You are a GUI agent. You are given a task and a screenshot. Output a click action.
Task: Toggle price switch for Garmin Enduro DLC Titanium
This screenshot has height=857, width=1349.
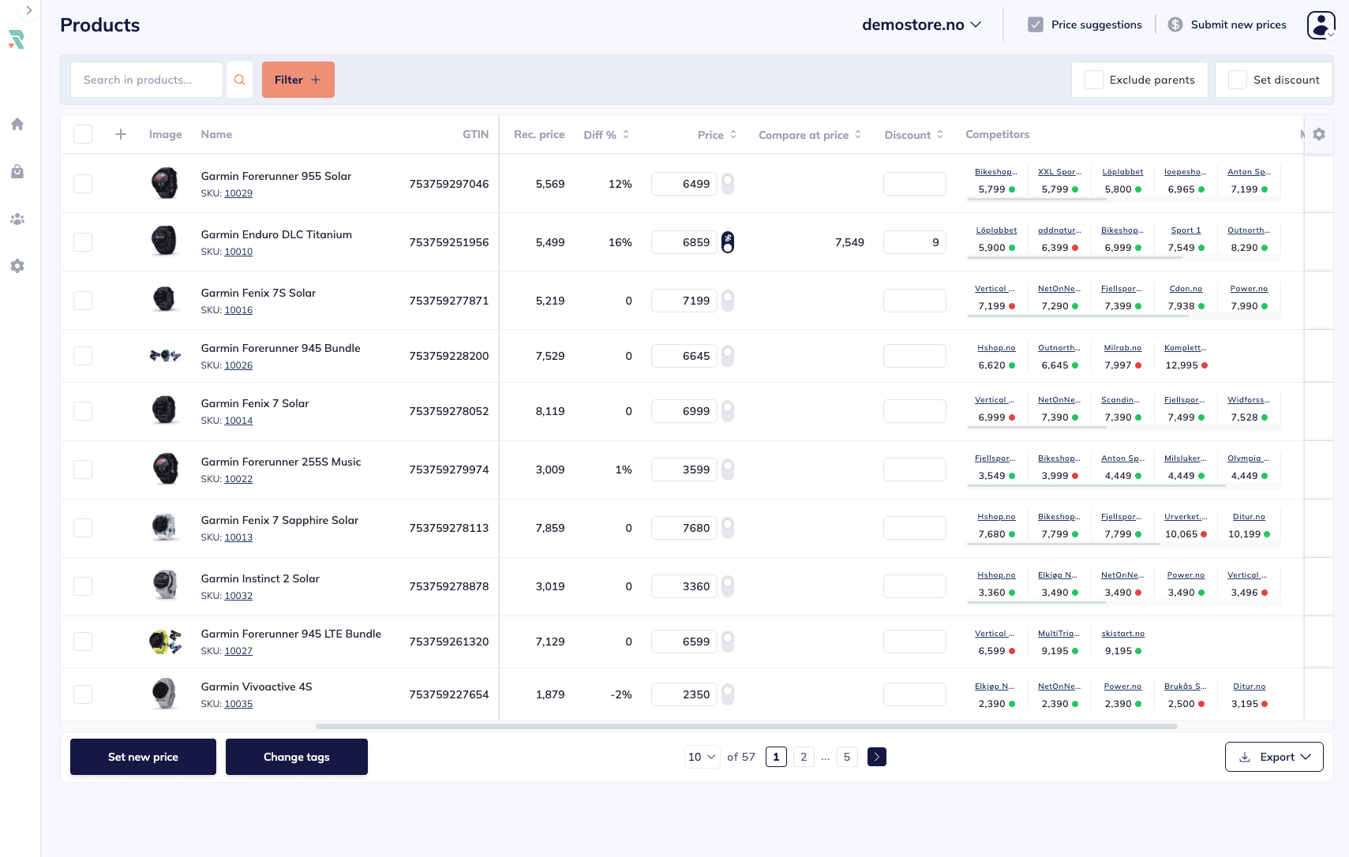[x=728, y=242]
